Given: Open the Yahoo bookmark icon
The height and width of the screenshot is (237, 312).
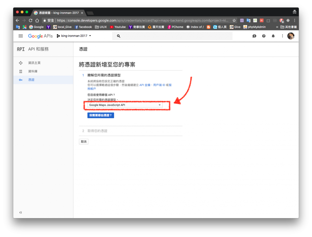Looking at the screenshot, I should click(48, 27).
